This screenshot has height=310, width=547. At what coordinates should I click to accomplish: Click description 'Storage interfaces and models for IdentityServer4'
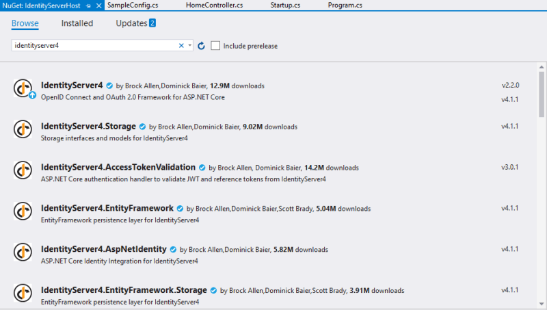114,138
